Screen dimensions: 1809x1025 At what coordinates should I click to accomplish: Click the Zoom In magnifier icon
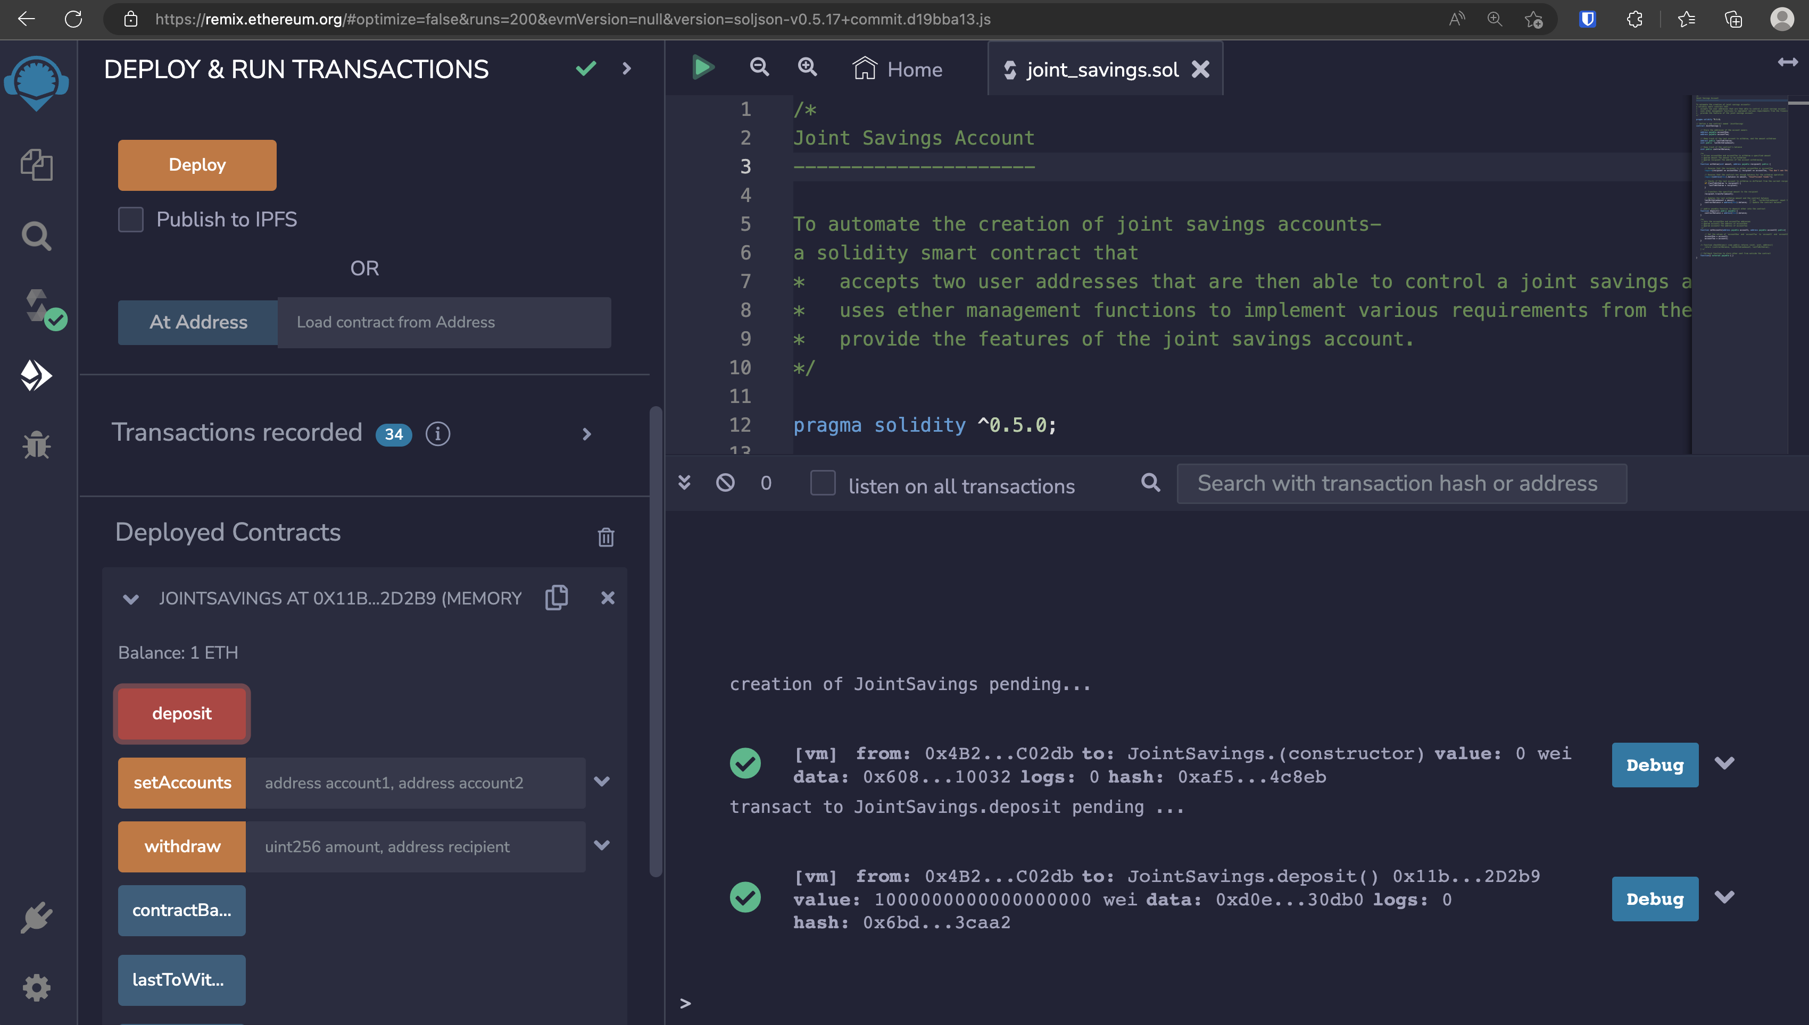coord(807,67)
